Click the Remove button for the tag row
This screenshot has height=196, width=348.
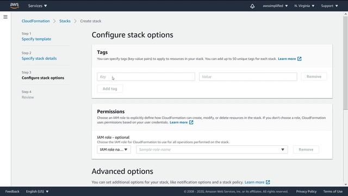click(314, 76)
